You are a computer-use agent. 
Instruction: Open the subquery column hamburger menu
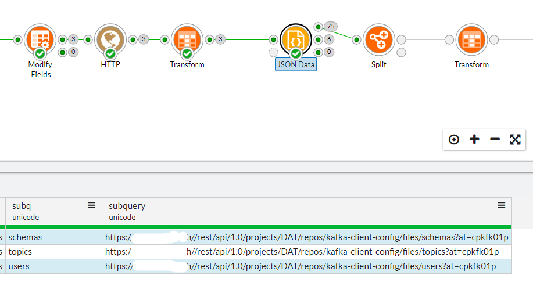click(502, 205)
